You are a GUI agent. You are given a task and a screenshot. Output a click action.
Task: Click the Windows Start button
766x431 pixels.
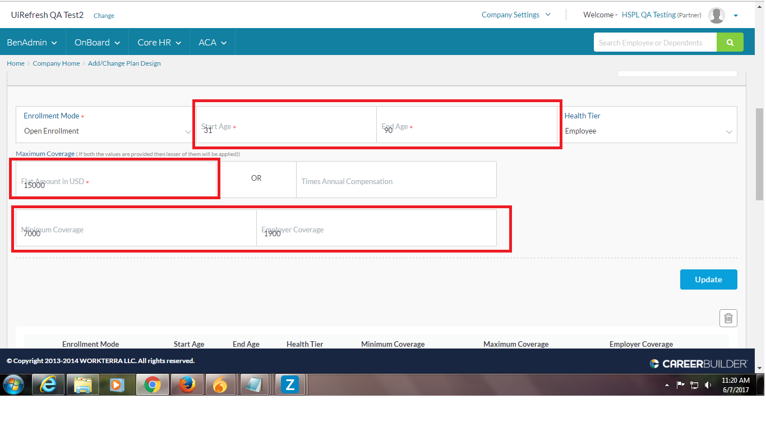[14, 384]
